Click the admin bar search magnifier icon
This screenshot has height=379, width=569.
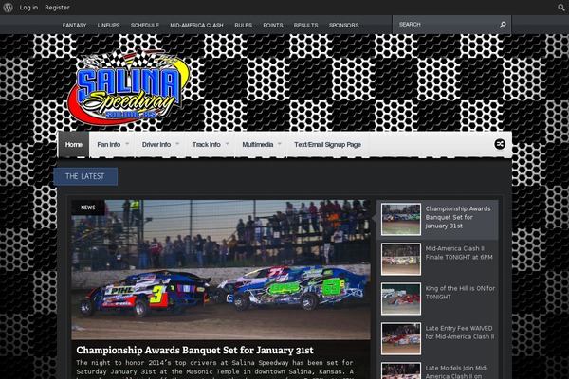click(x=561, y=8)
